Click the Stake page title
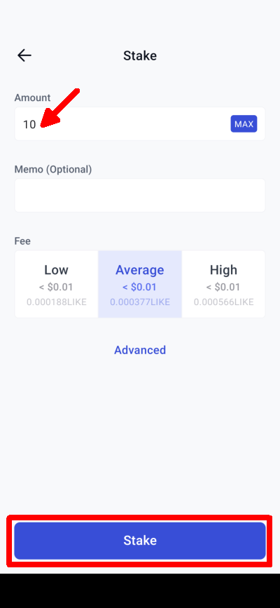 tap(140, 56)
